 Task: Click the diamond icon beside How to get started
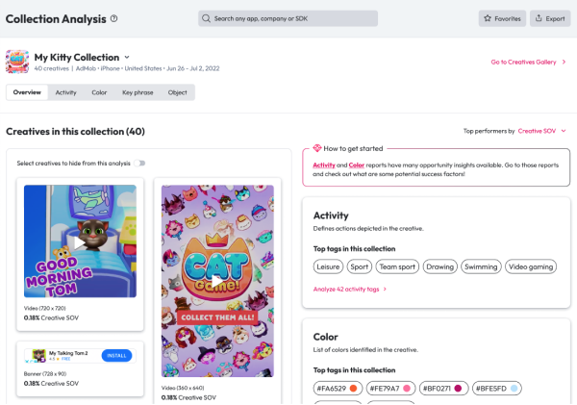click(316, 149)
